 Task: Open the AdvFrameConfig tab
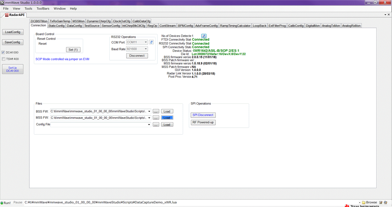tap(207, 26)
